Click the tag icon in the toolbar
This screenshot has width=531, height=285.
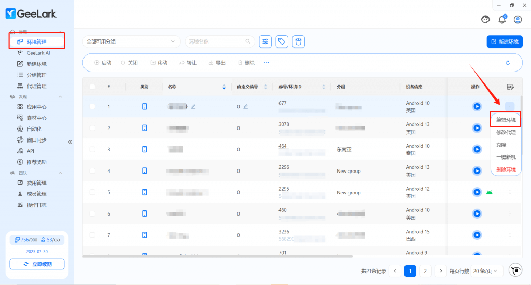(x=282, y=42)
